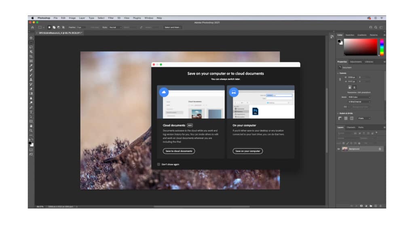Select the Lasso tool
Image resolution: width=414 pixels, height=233 pixels.
click(x=31, y=47)
